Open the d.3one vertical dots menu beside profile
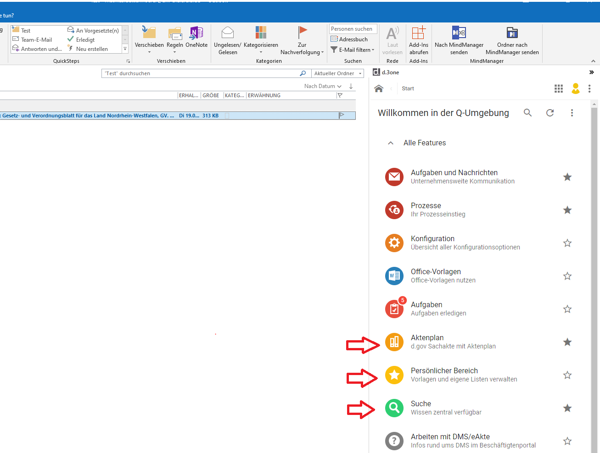Screen dimensions: 600x453 tap(589, 88)
